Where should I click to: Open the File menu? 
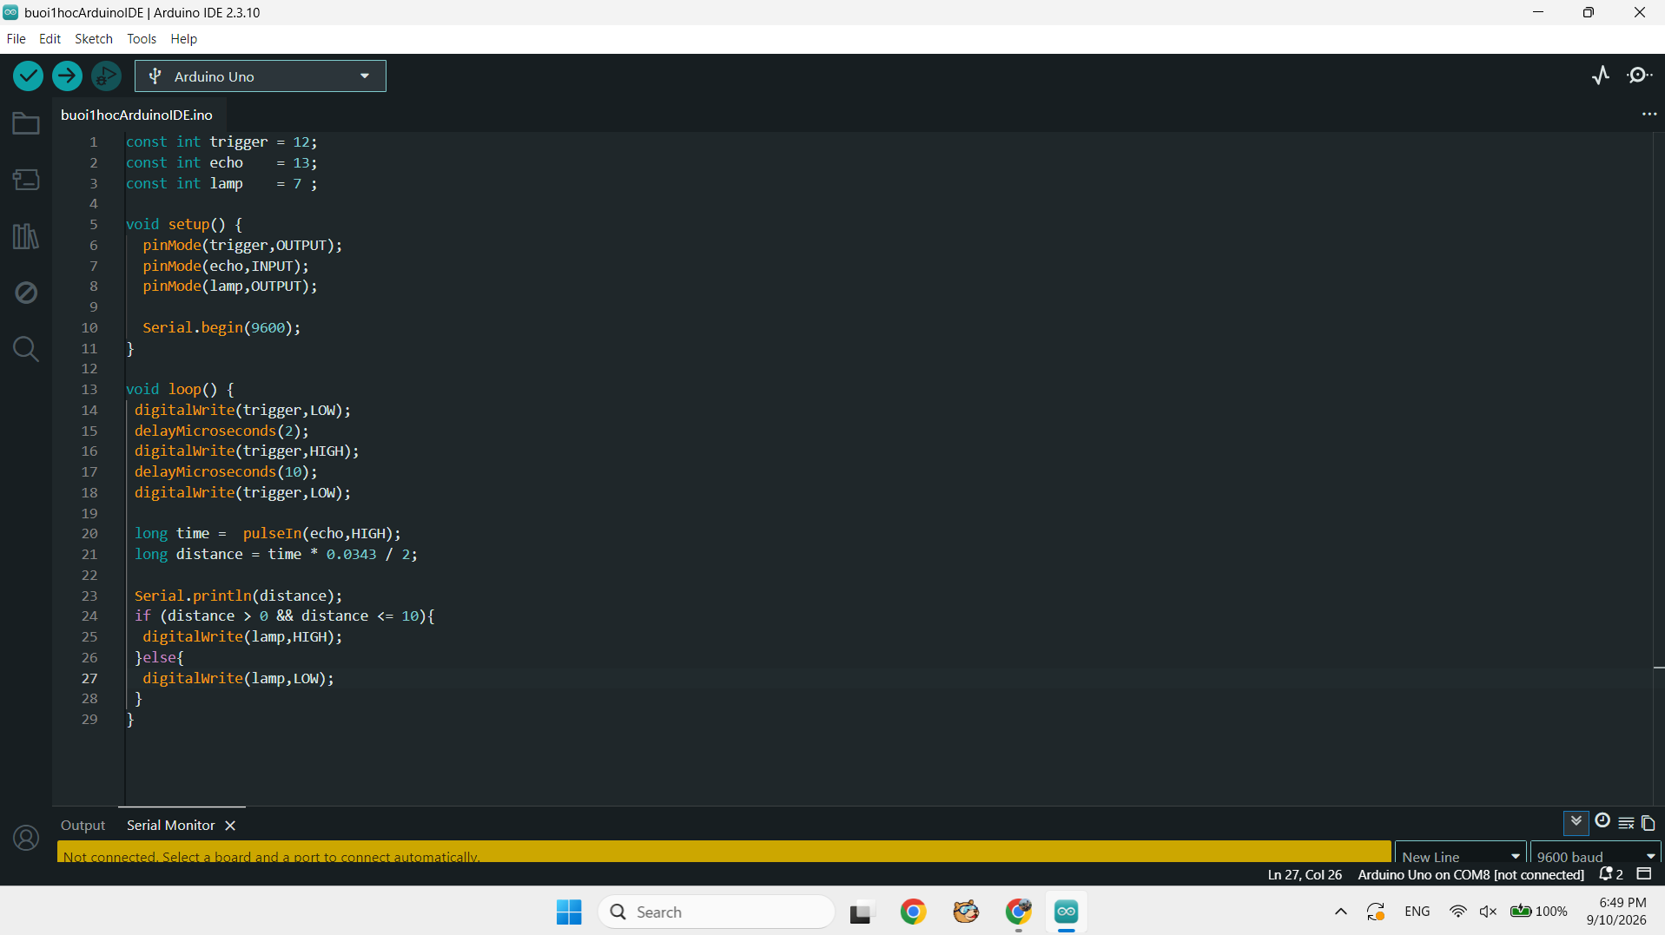[x=16, y=39]
